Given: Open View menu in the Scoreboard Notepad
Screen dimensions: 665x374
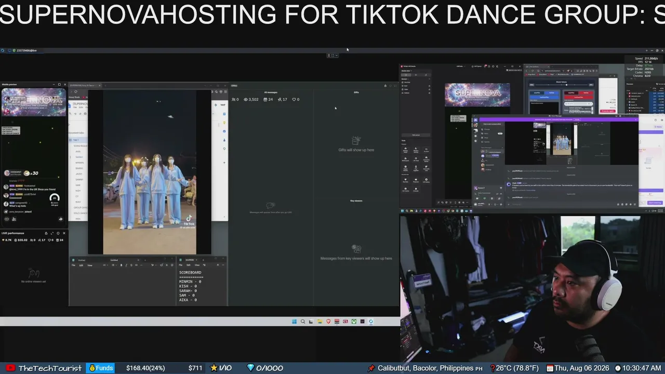Looking at the screenshot, I should pos(197,265).
